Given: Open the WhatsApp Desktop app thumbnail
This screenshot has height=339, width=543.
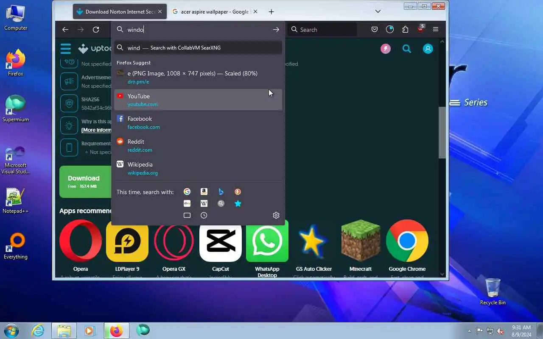Looking at the screenshot, I should point(267,241).
